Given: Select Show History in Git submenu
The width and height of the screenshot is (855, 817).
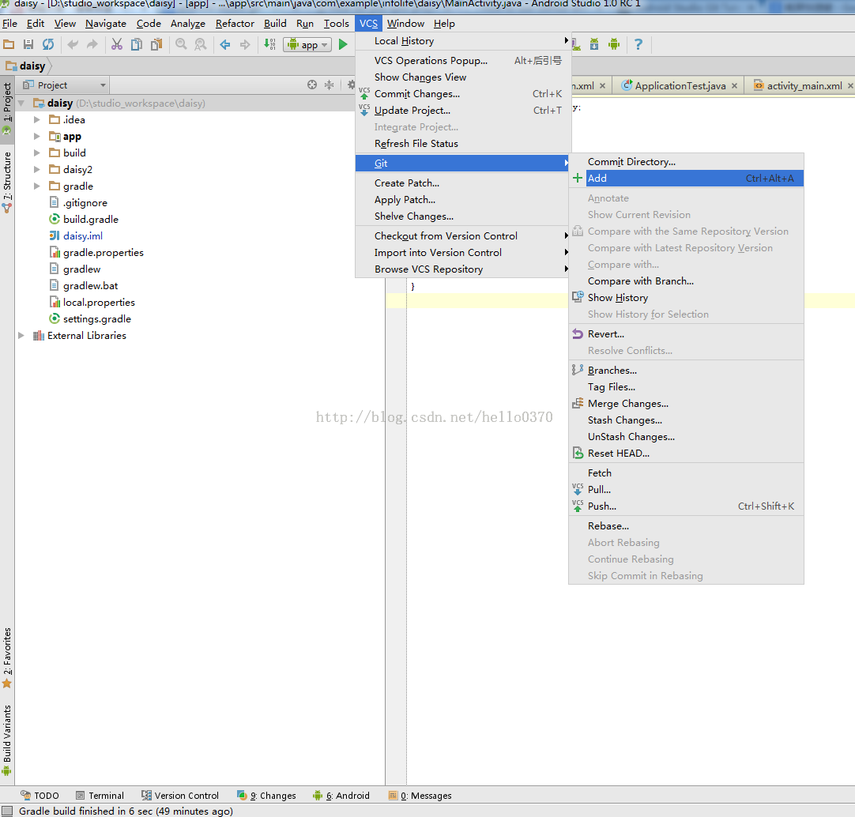Looking at the screenshot, I should point(687,298).
